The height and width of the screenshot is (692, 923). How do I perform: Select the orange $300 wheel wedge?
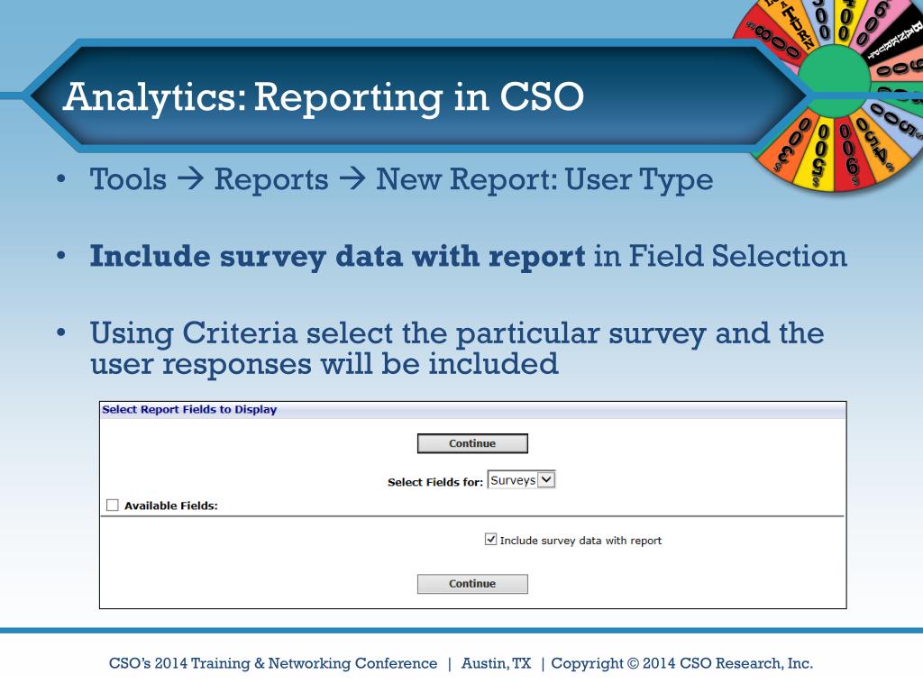click(x=793, y=142)
